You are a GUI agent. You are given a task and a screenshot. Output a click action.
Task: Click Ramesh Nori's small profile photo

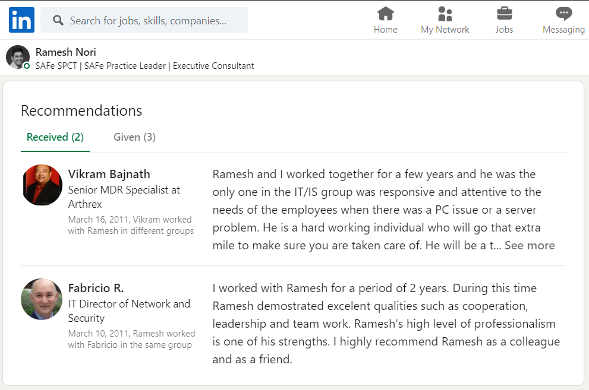(17, 57)
